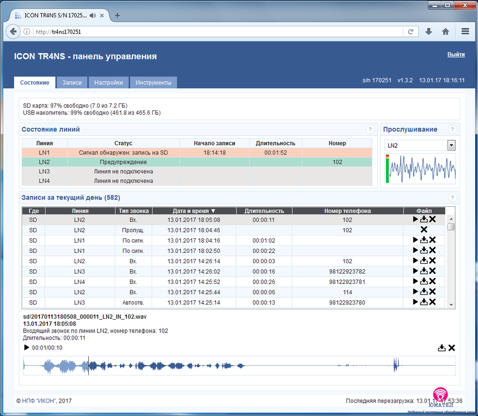Delete the 18:02:50 LN1 recording

point(433,250)
